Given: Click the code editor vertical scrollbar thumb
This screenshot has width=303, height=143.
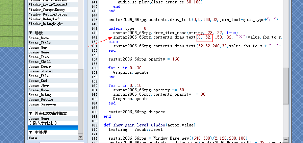Looking at the screenshot, I should tap(286, 86).
